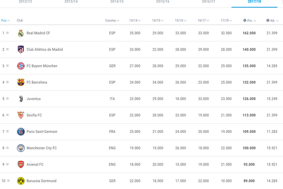The height and width of the screenshot is (189, 283).
Task: Click Bayern's 135.000 points total
Action: 249,66
